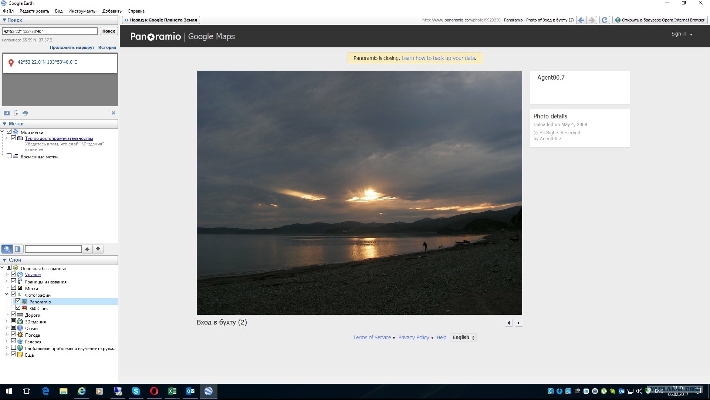
Task: Click the print icon in the search panel
Action: [x=25, y=113]
